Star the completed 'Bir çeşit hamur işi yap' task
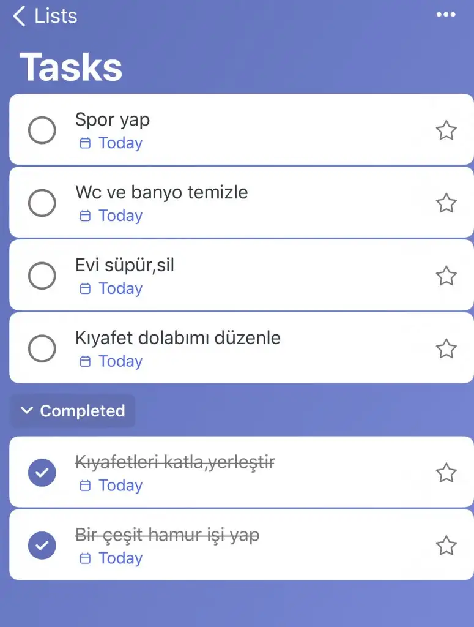This screenshot has height=627, width=474. (x=446, y=546)
